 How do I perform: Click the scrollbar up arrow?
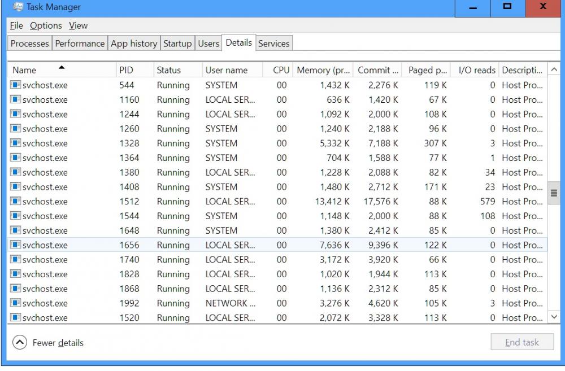[x=554, y=69]
